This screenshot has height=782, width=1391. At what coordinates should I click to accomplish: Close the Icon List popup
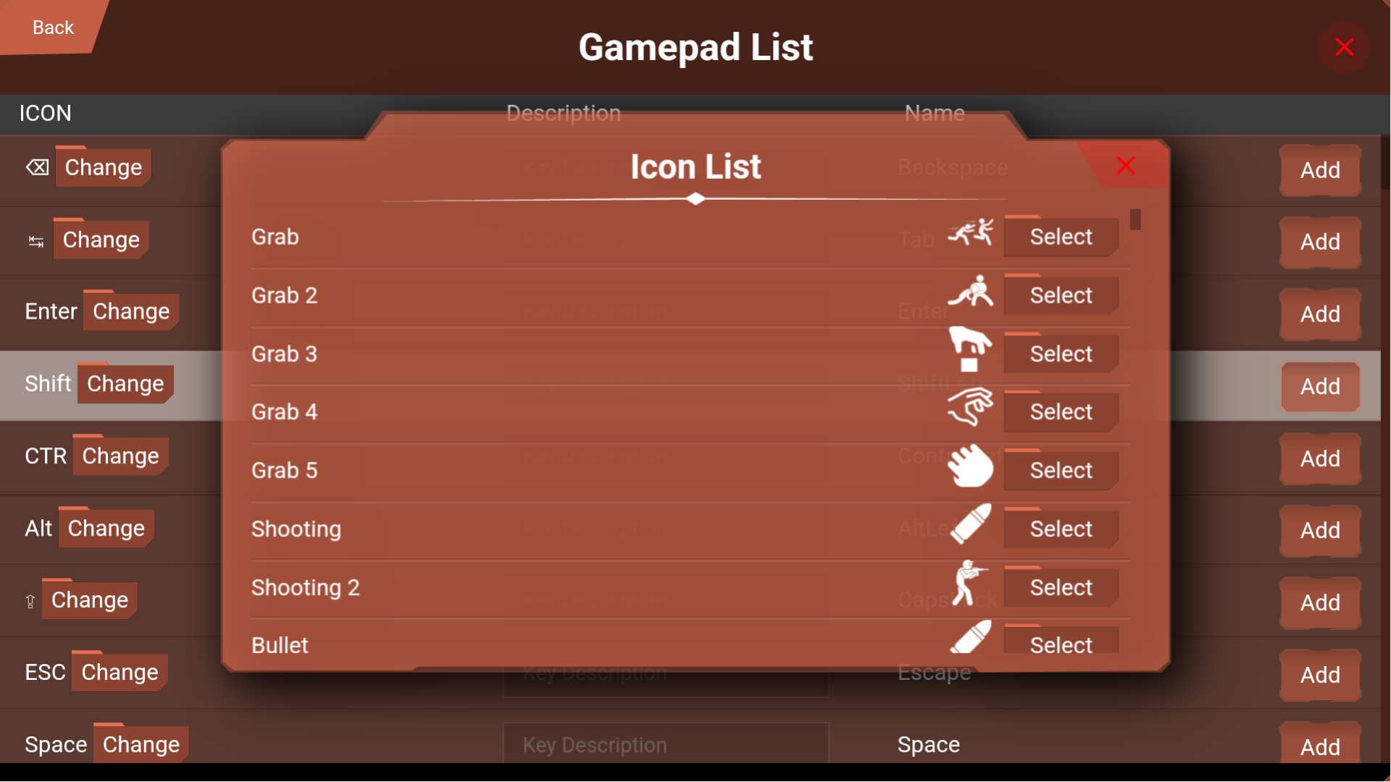click(x=1125, y=166)
